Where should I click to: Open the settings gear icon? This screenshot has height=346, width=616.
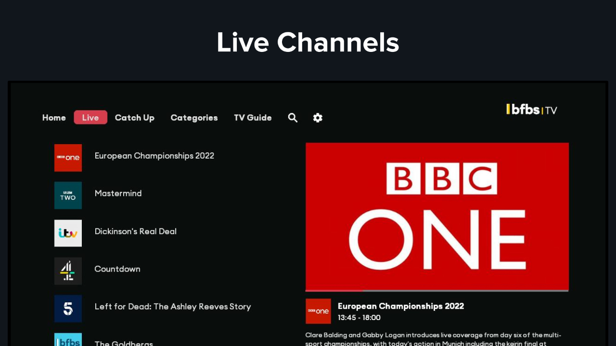coord(318,118)
